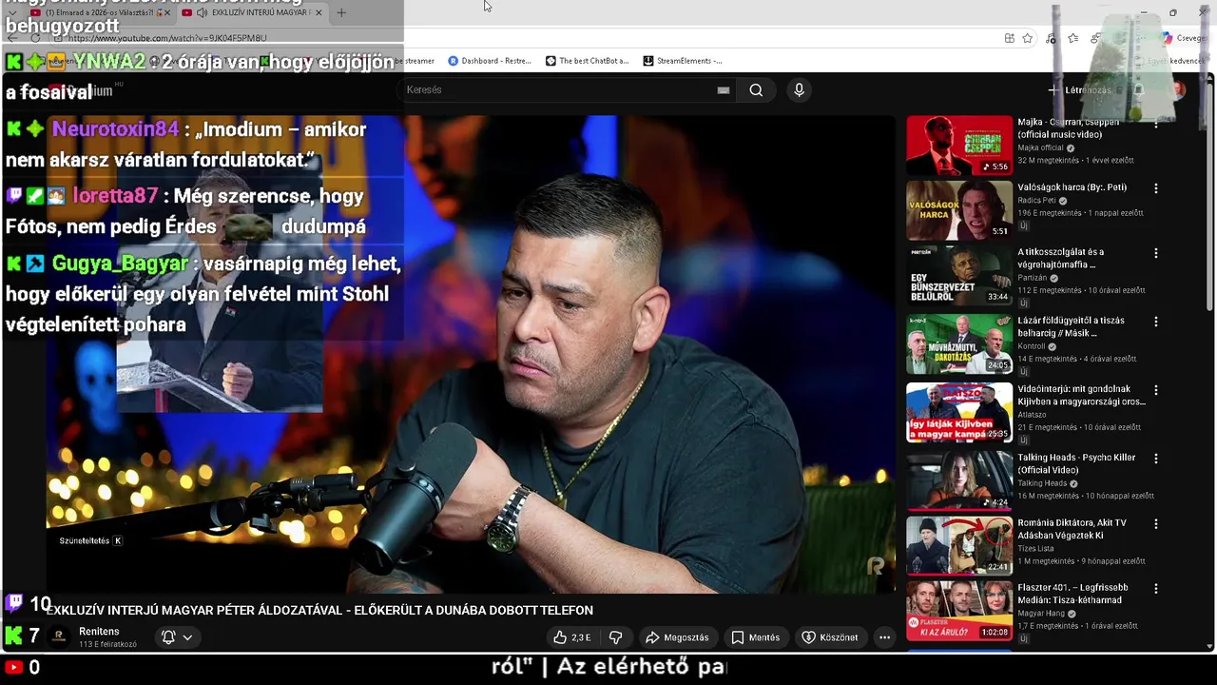Viewport: 1217px width, 685px height.
Task: Open Partizán channel name under titkosszolgálat video
Action: click(x=1033, y=278)
